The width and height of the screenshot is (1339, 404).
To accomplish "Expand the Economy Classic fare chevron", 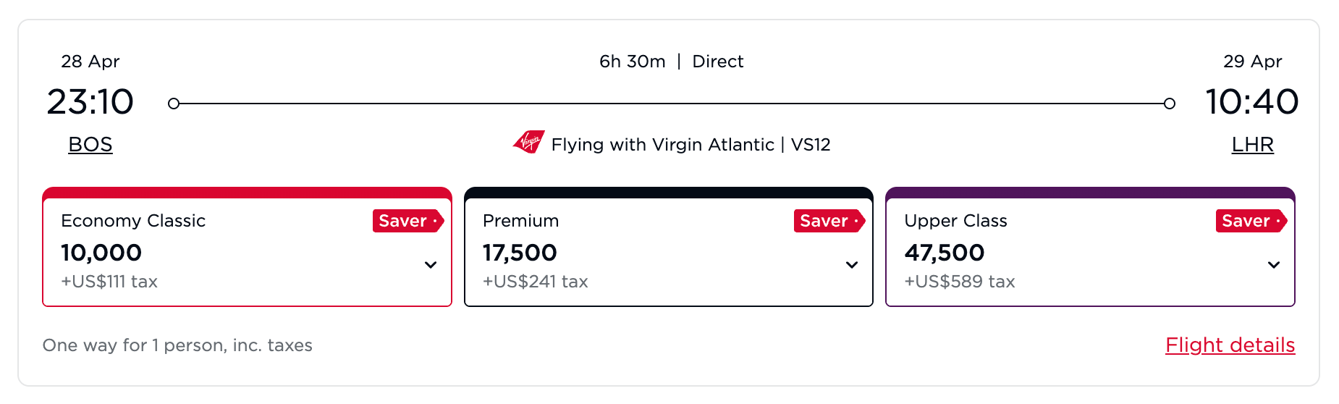I will [x=431, y=265].
